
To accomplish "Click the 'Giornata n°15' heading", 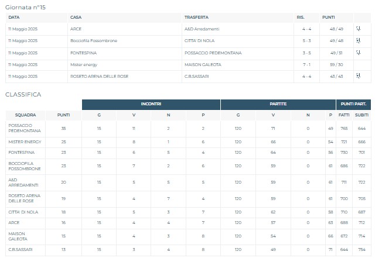I will tap(25, 7).
